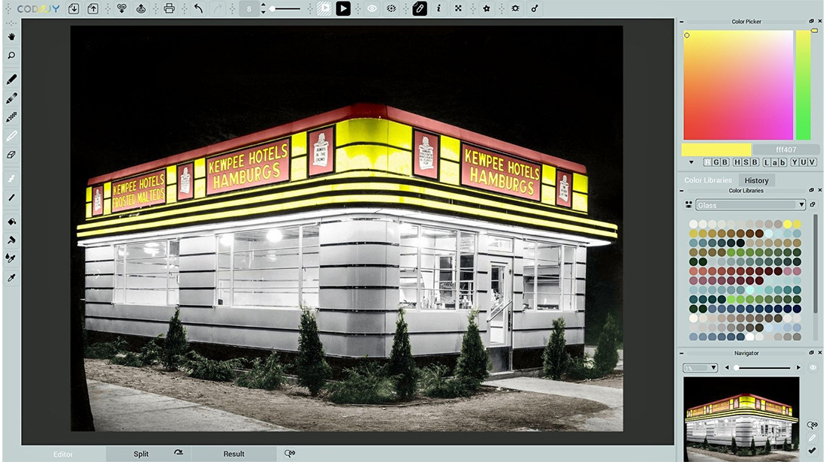
Task: Select the Eraser tool
Action: [11, 155]
